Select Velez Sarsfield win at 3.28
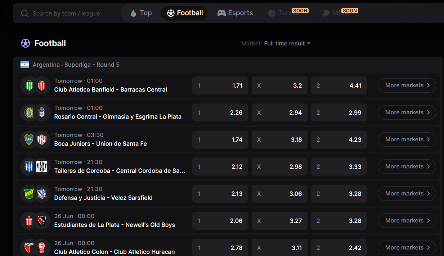 339,194
